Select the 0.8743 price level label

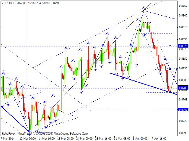click(183, 110)
